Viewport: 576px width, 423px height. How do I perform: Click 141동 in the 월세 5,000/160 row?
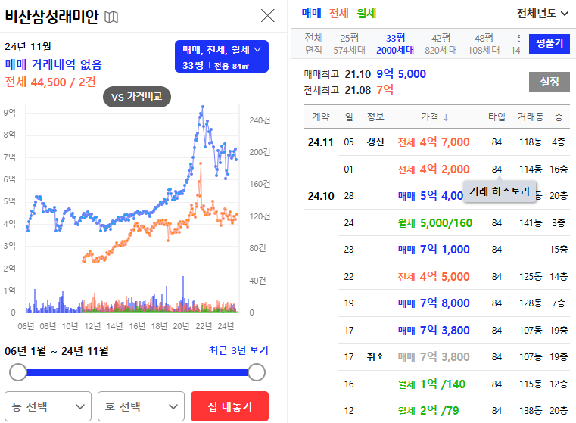coord(531,223)
